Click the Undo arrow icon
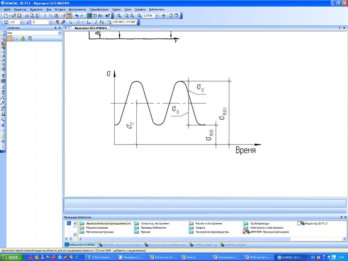 [77, 16]
